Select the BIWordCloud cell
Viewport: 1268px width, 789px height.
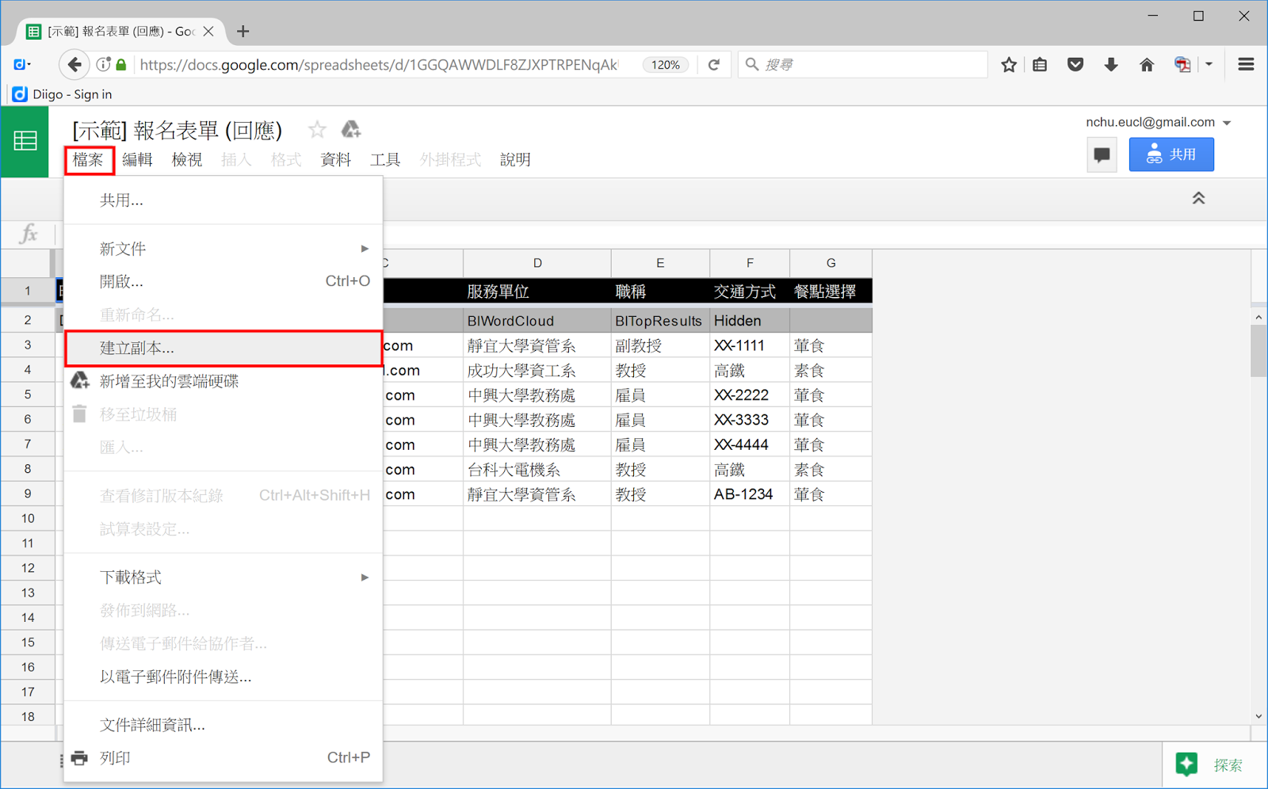[x=537, y=321]
